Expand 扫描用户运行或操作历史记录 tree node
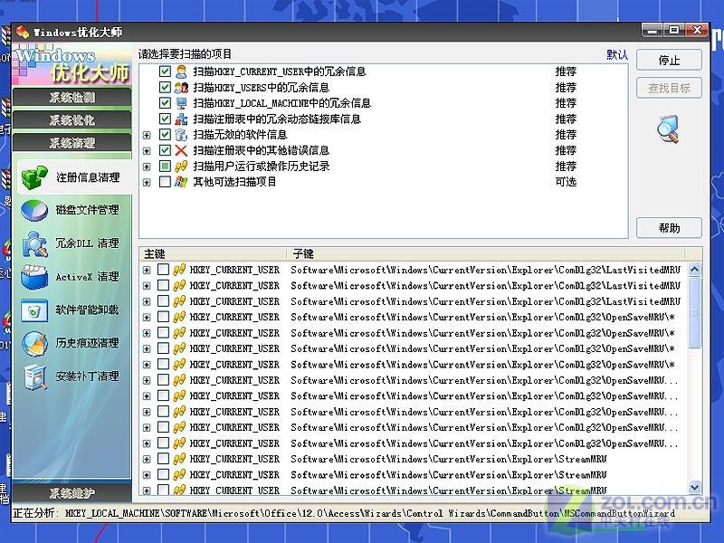 point(147,167)
